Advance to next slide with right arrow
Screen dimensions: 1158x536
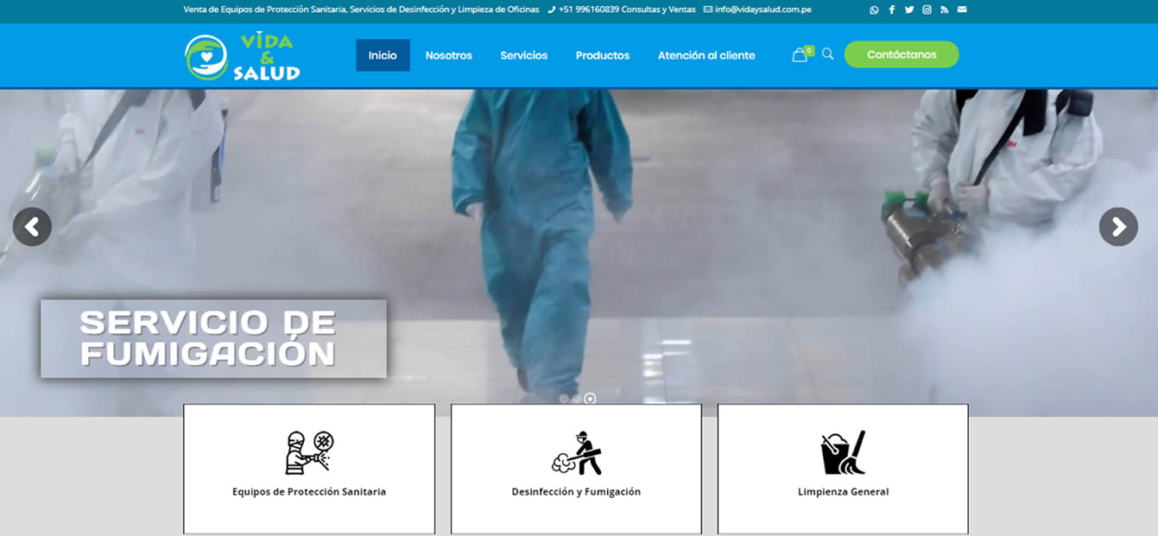point(1118,227)
